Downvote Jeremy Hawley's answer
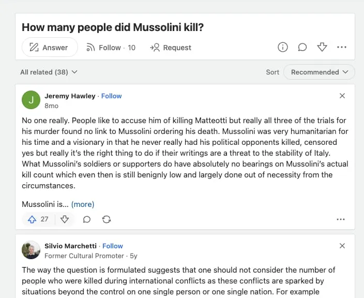364x298 pixels. [x=65, y=219]
